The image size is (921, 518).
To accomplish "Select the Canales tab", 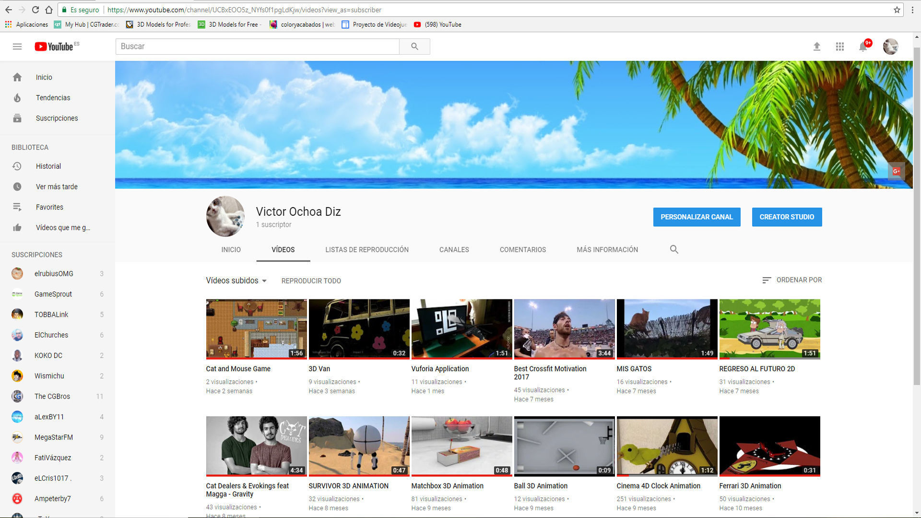I will click(454, 249).
